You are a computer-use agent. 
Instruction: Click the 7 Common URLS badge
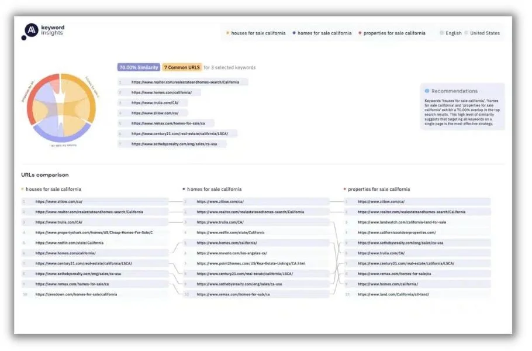tap(182, 67)
